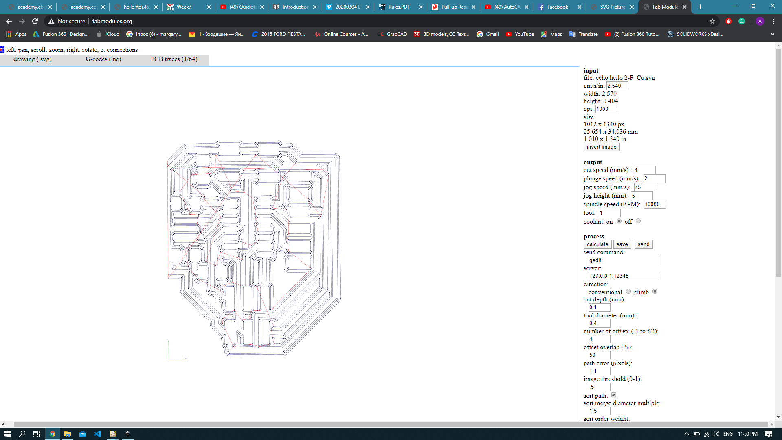The height and width of the screenshot is (440, 782).
Task: Go back using browser back arrow
Action: point(9,21)
